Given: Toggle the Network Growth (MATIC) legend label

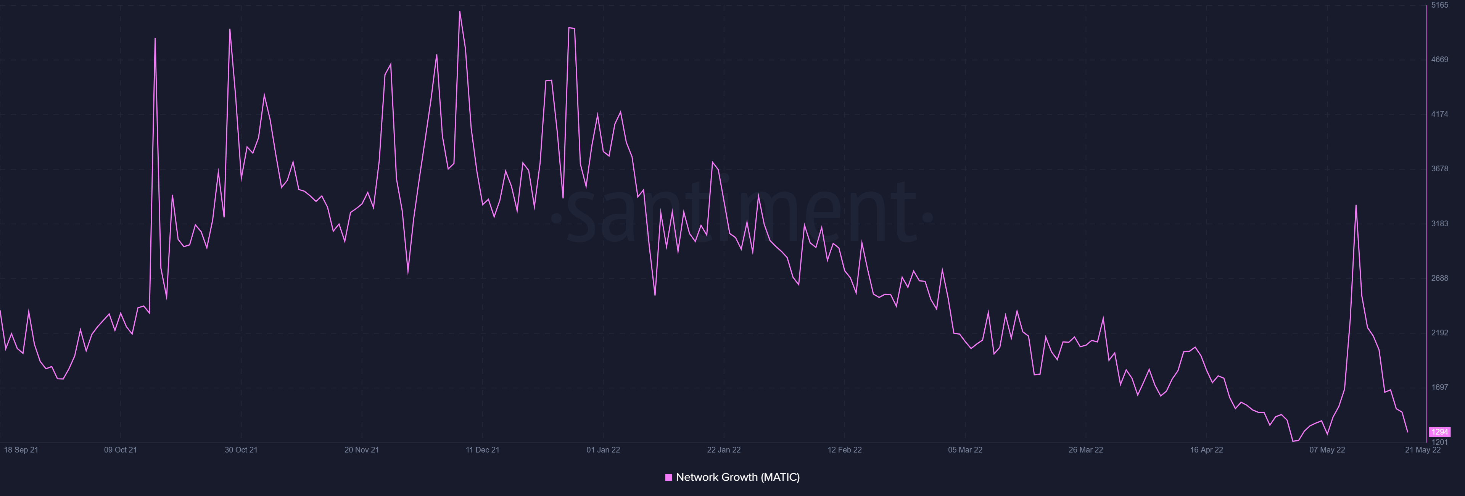Looking at the screenshot, I should click(x=737, y=477).
